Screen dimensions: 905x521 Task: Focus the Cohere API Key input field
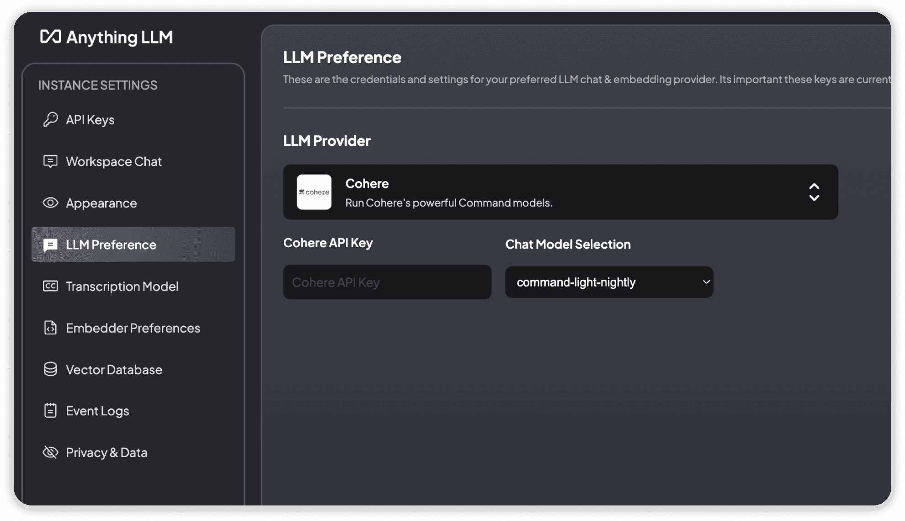click(387, 282)
